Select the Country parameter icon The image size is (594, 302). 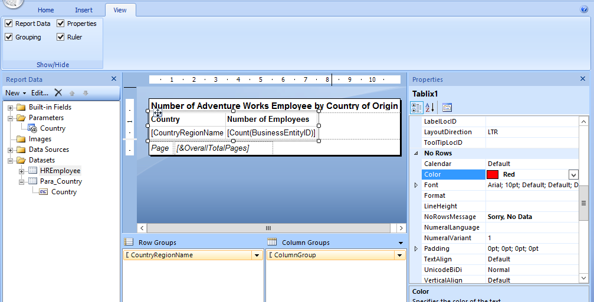(x=32, y=128)
